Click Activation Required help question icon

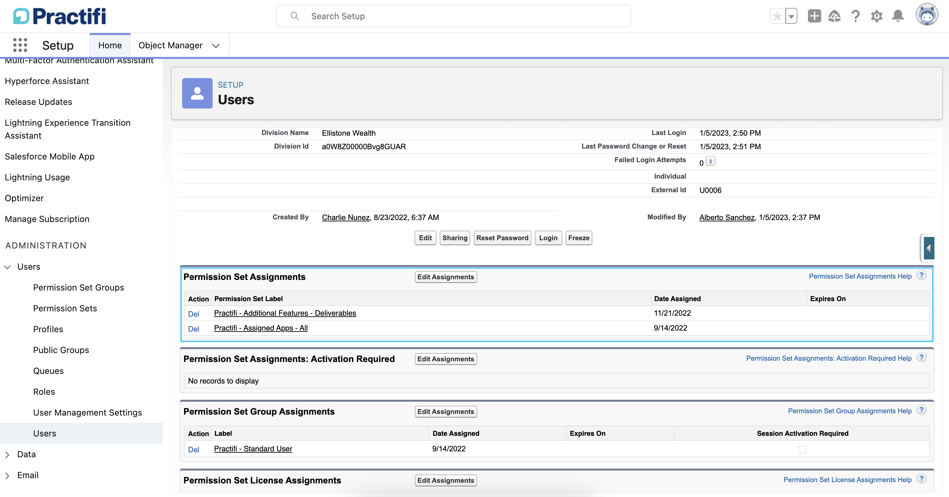click(922, 357)
